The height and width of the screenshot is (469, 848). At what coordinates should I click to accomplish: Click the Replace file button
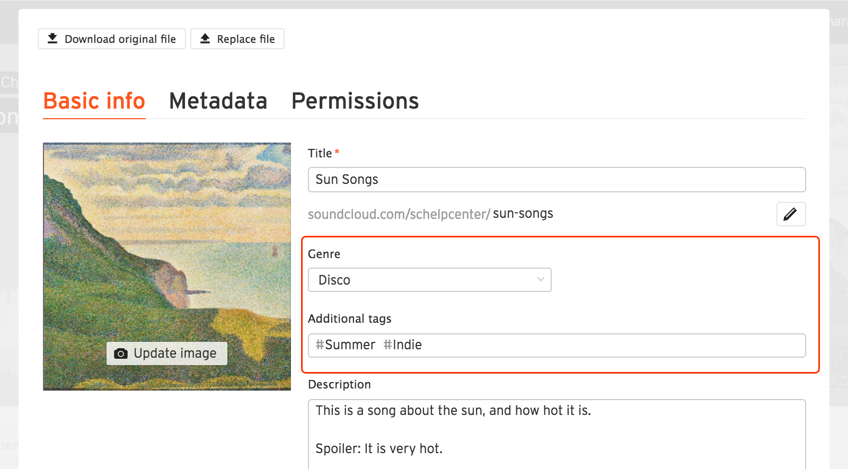coord(237,38)
